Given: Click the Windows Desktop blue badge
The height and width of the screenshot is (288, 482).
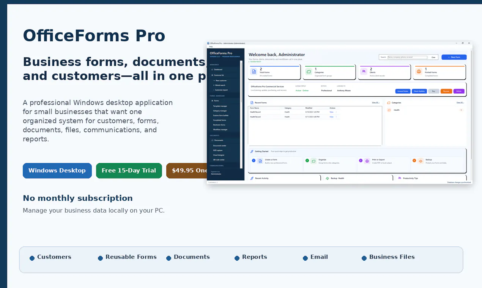Looking at the screenshot, I should point(57,171).
